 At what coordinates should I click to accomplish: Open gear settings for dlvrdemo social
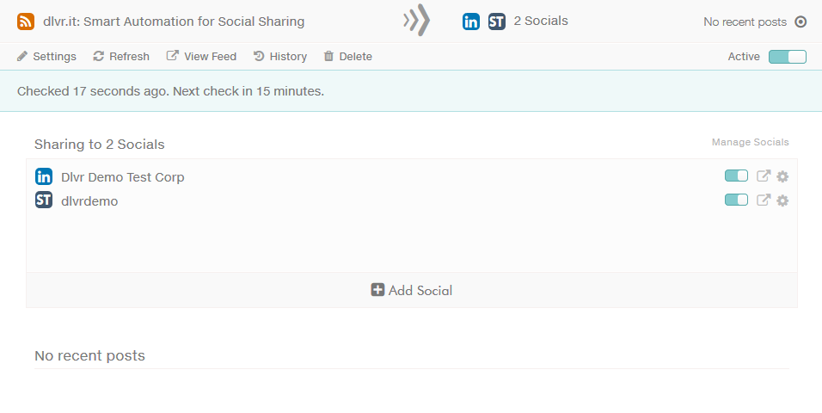click(x=782, y=200)
